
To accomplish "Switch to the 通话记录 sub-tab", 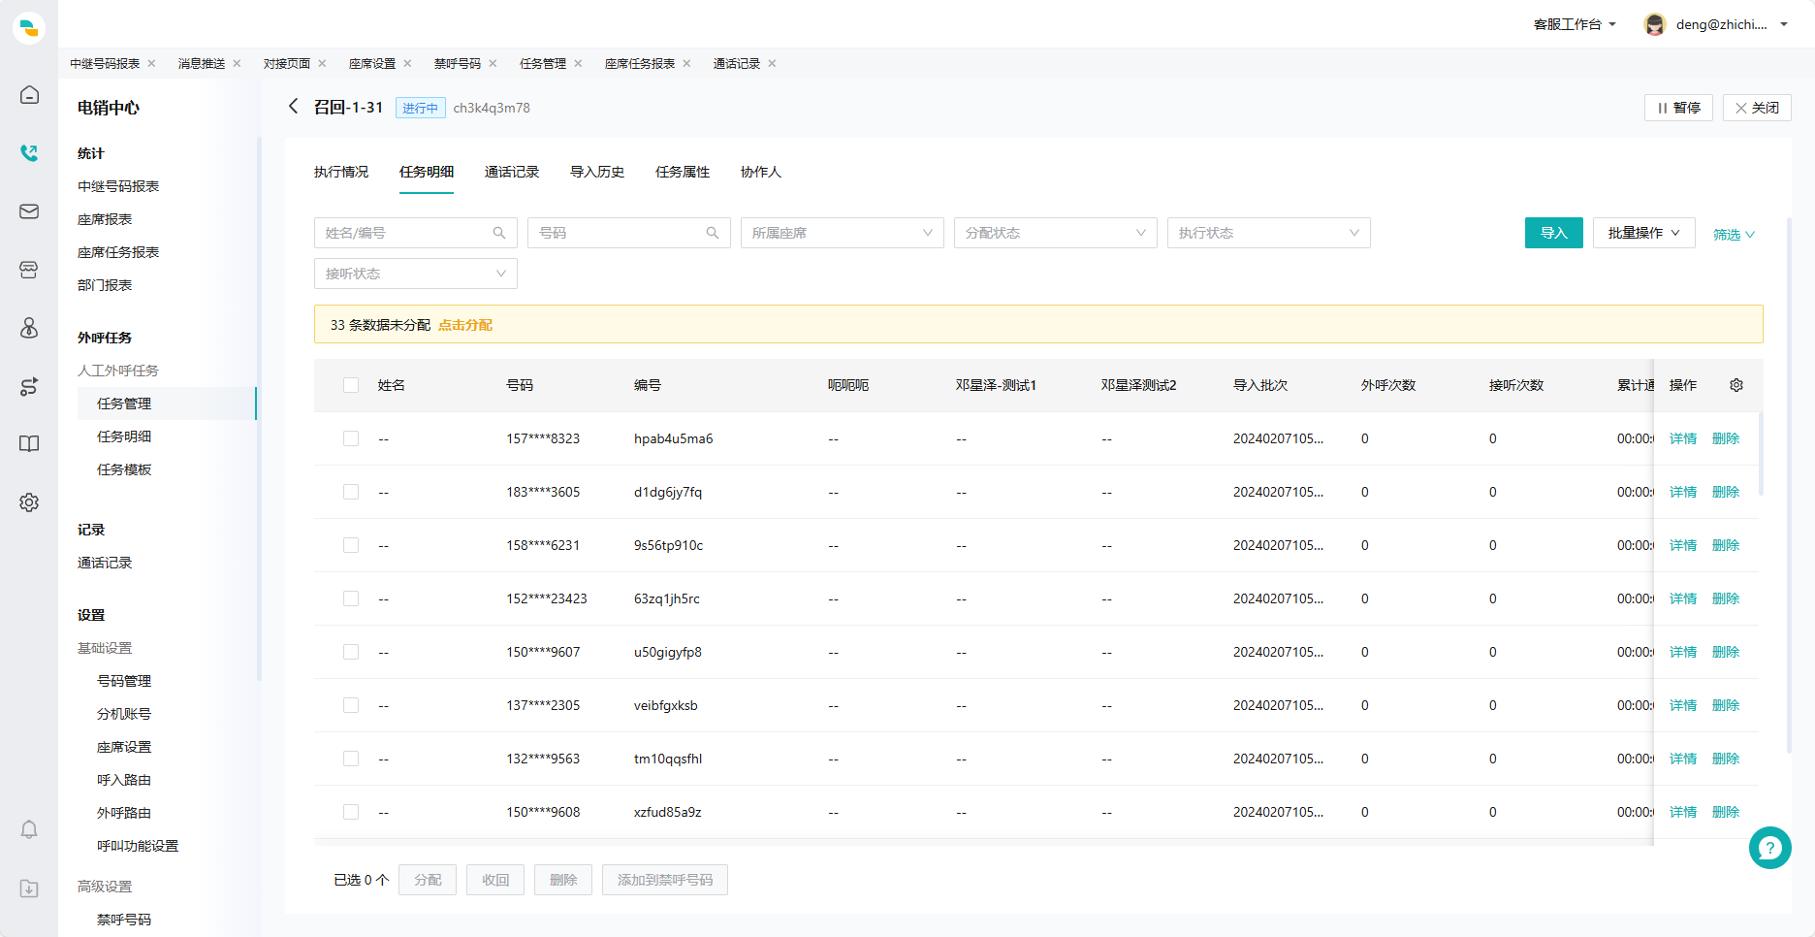I will coord(512,172).
